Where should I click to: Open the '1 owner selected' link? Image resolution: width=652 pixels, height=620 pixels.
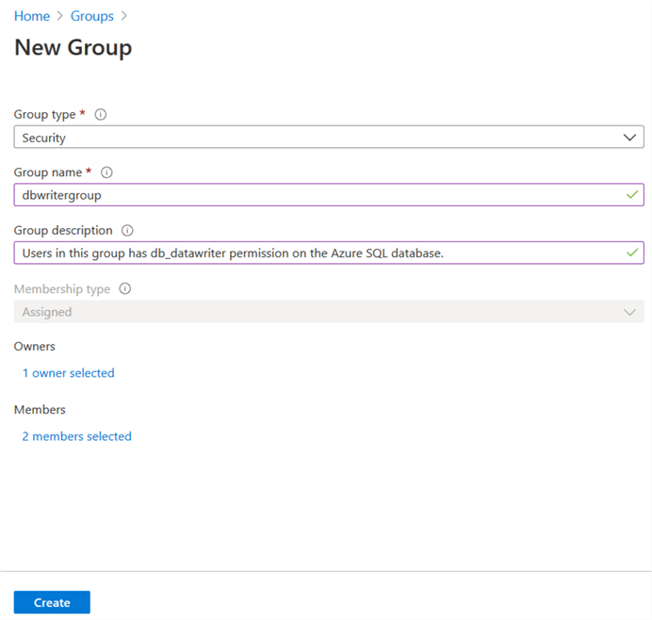point(68,373)
